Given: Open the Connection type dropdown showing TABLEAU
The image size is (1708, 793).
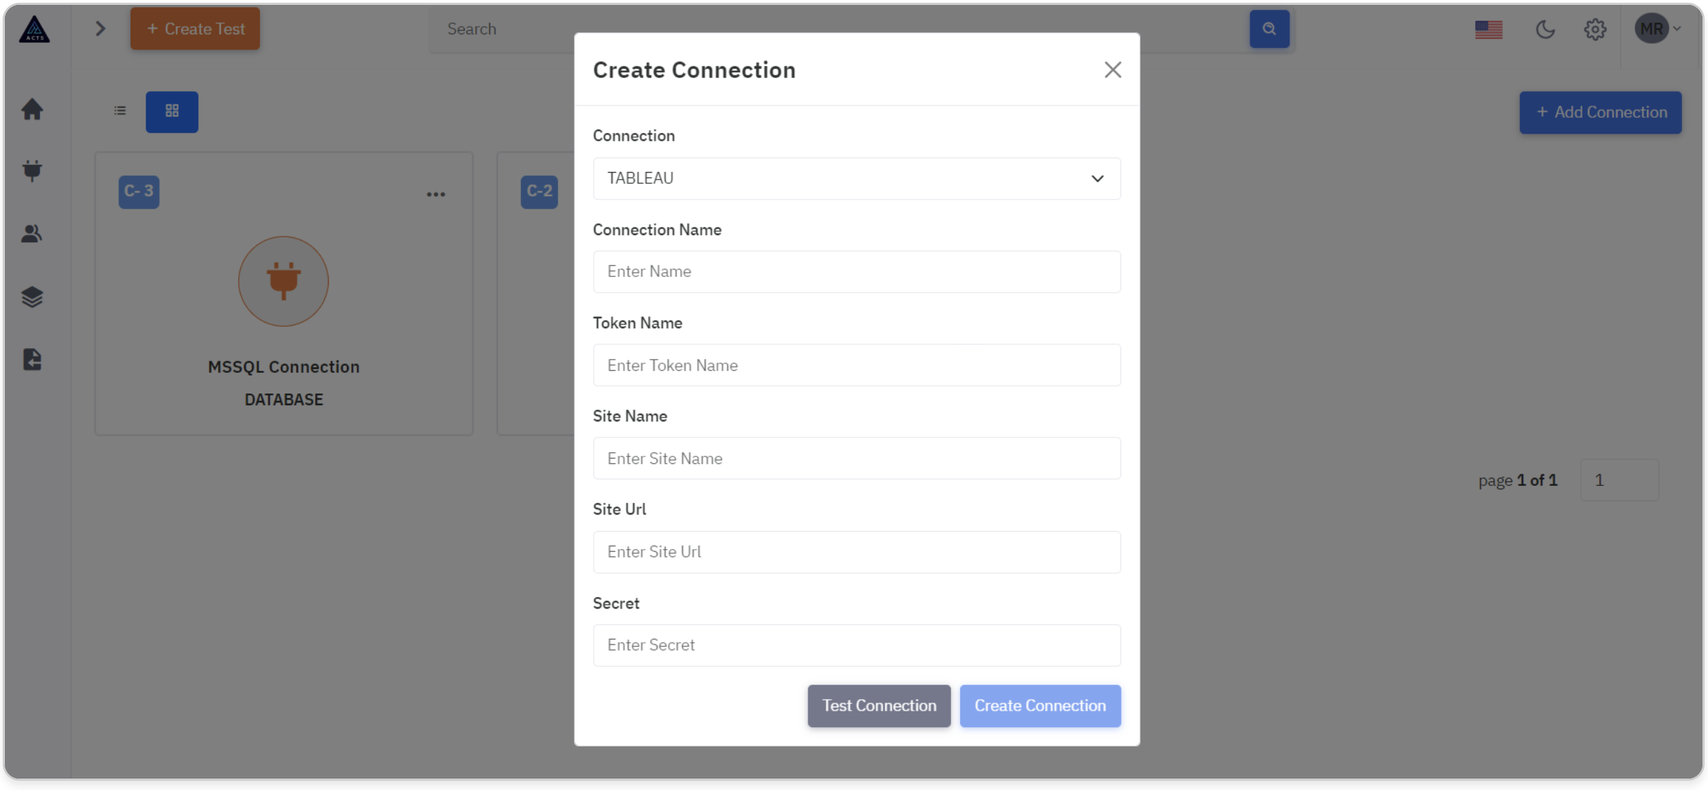Looking at the screenshot, I should tap(856, 178).
